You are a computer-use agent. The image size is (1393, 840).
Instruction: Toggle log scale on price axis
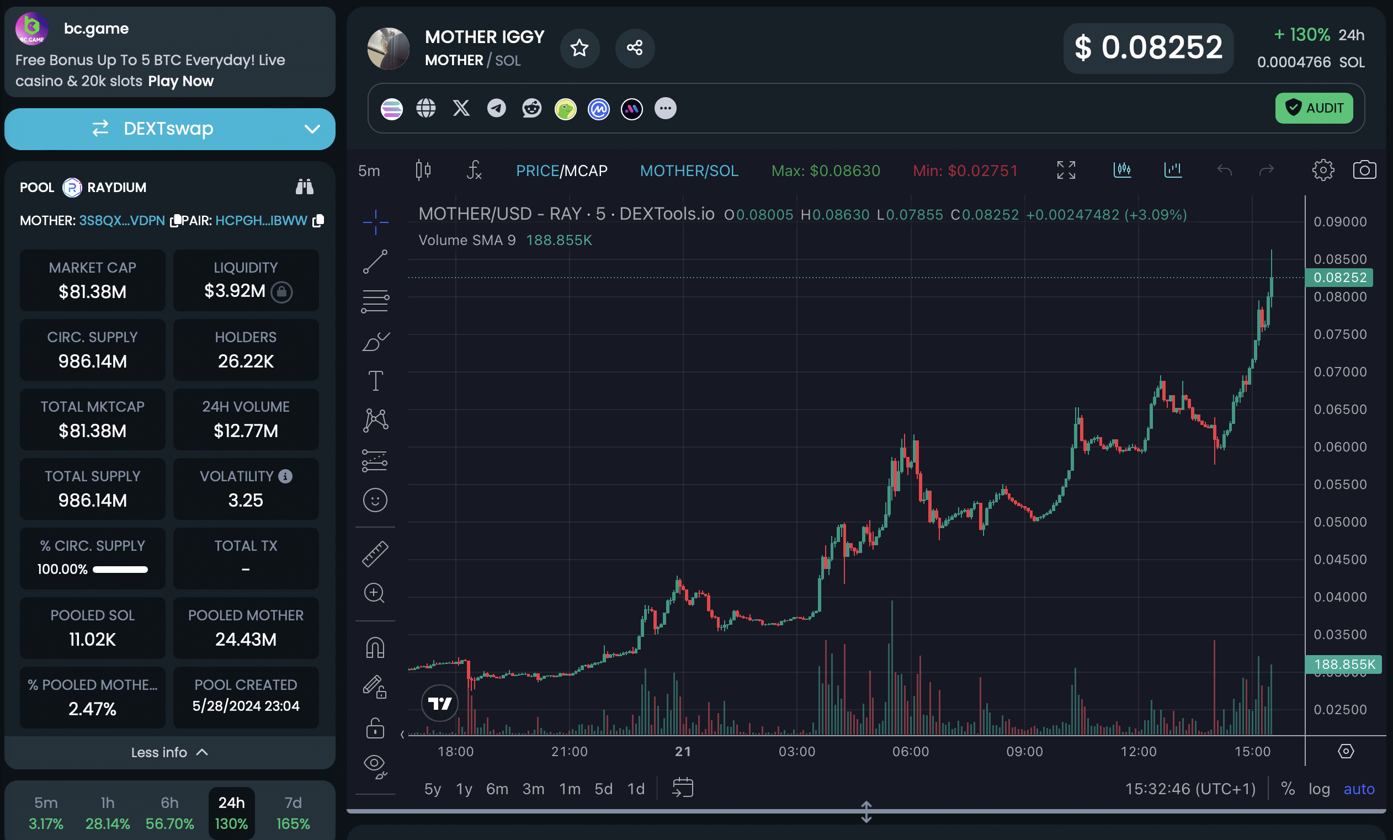1319,789
